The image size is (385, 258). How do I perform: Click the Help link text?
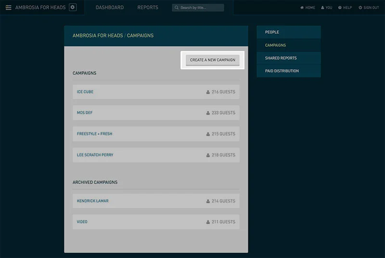pyautogui.click(x=347, y=8)
